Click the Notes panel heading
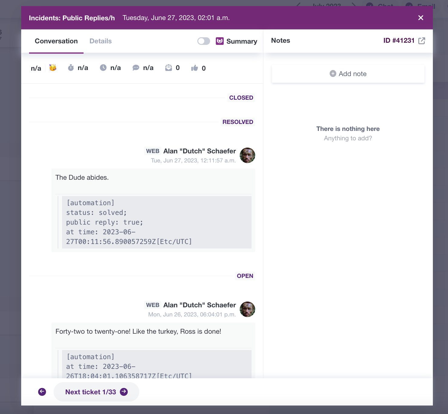Screen dimensions: 448x414 coord(281,41)
